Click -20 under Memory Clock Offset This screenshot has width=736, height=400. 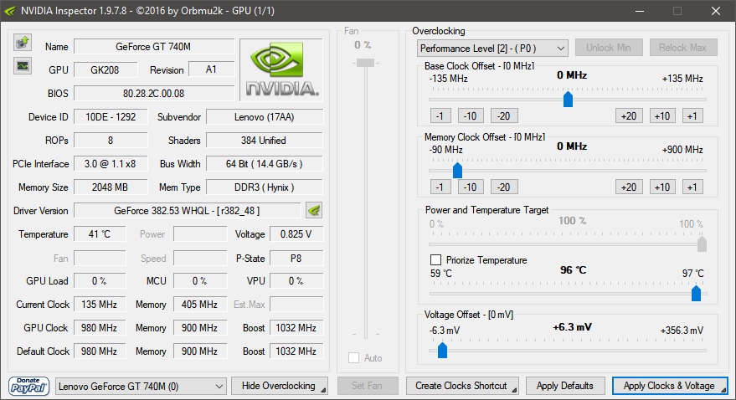504,187
